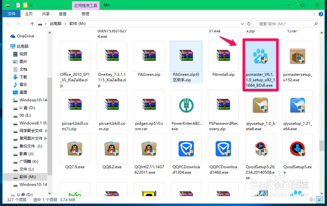
Task: Select the PSPasswordRecovery.zip icon
Action: (x=223, y=104)
